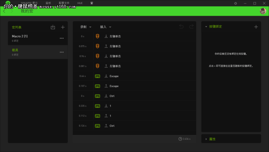Image resolution: width=269 pixels, height=152 pixels.
Task: Click mouse icon in 0.96 s row
Action: (x=98, y=56)
